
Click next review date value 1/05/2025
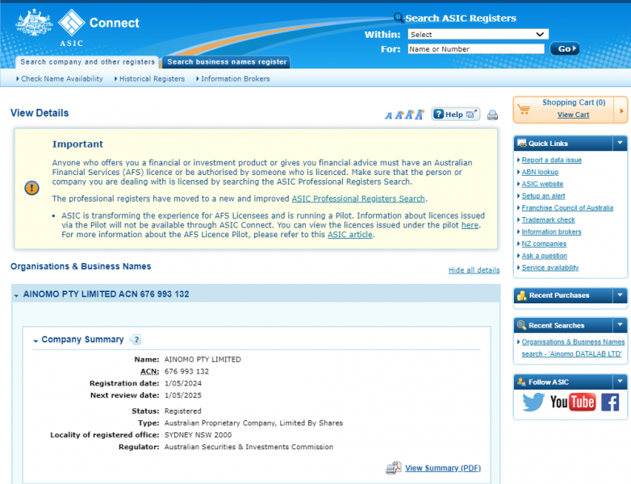183,395
